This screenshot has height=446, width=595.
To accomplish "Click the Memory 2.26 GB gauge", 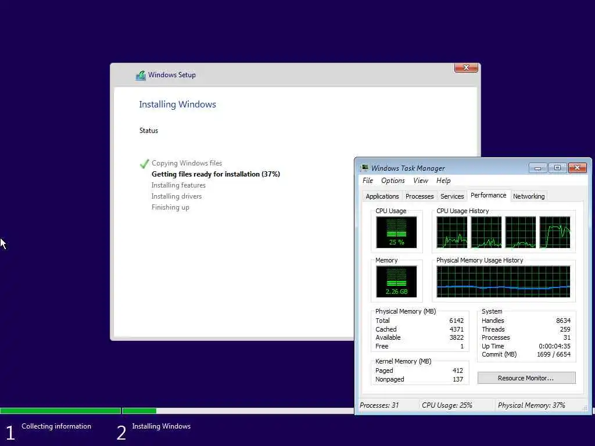I will (396, 282).
